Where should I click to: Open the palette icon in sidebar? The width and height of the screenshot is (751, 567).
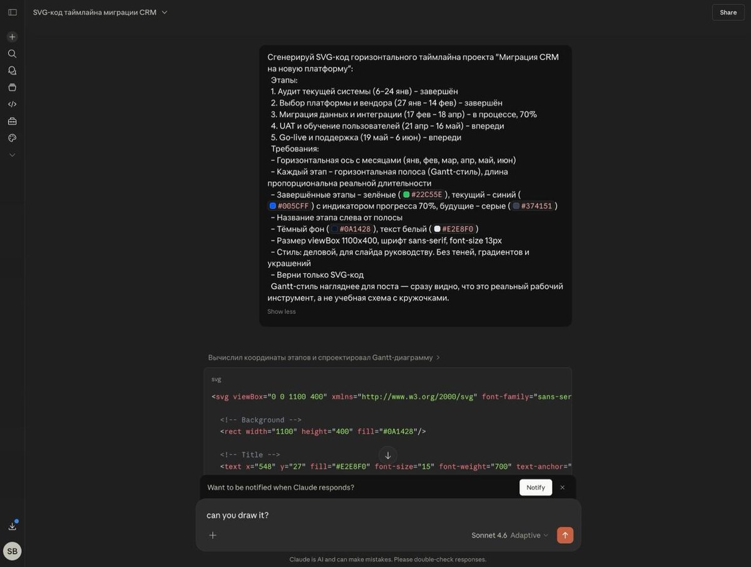coord(12,138)
